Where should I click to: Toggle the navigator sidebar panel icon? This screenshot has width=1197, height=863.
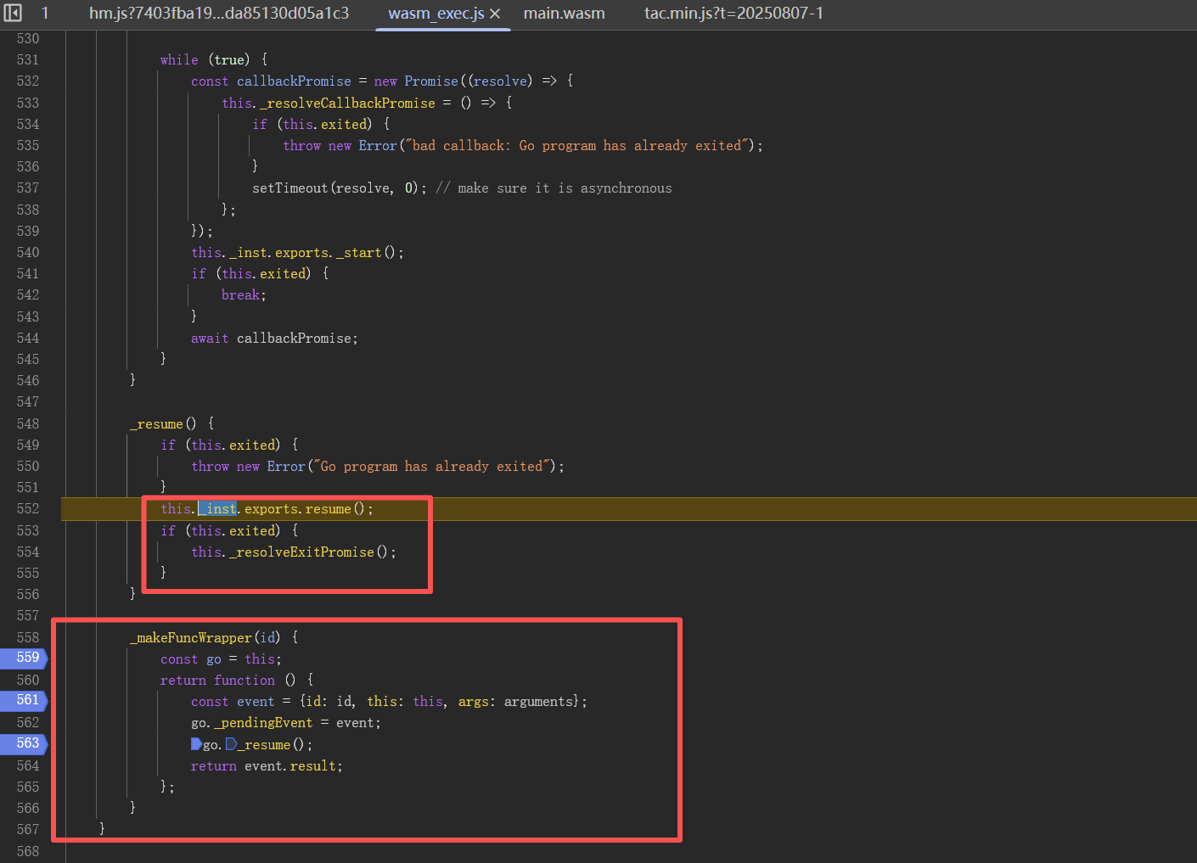13,14
